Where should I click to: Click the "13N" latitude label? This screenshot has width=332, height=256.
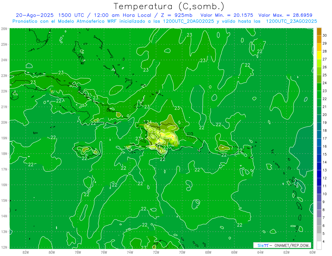click(x=4, y=231)
